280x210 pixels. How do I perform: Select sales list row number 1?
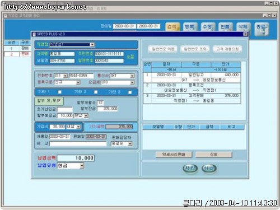(17, 49)
